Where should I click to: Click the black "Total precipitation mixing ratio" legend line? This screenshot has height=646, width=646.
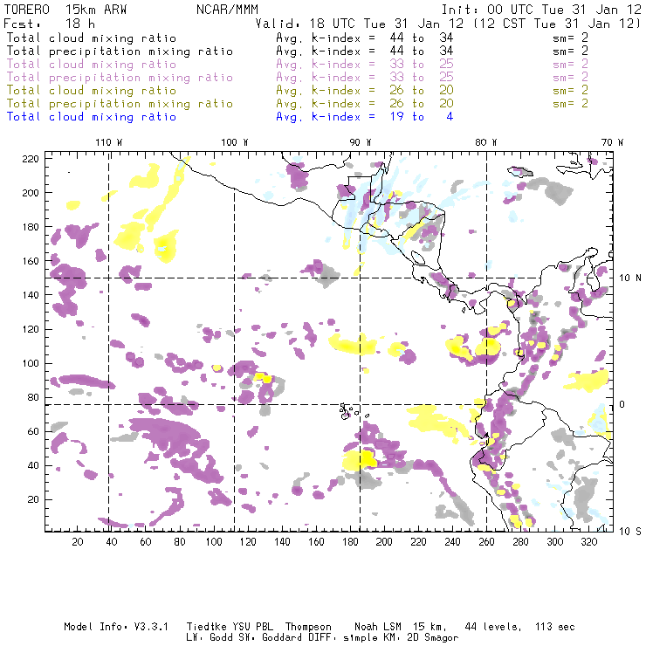tap(120, 52)
